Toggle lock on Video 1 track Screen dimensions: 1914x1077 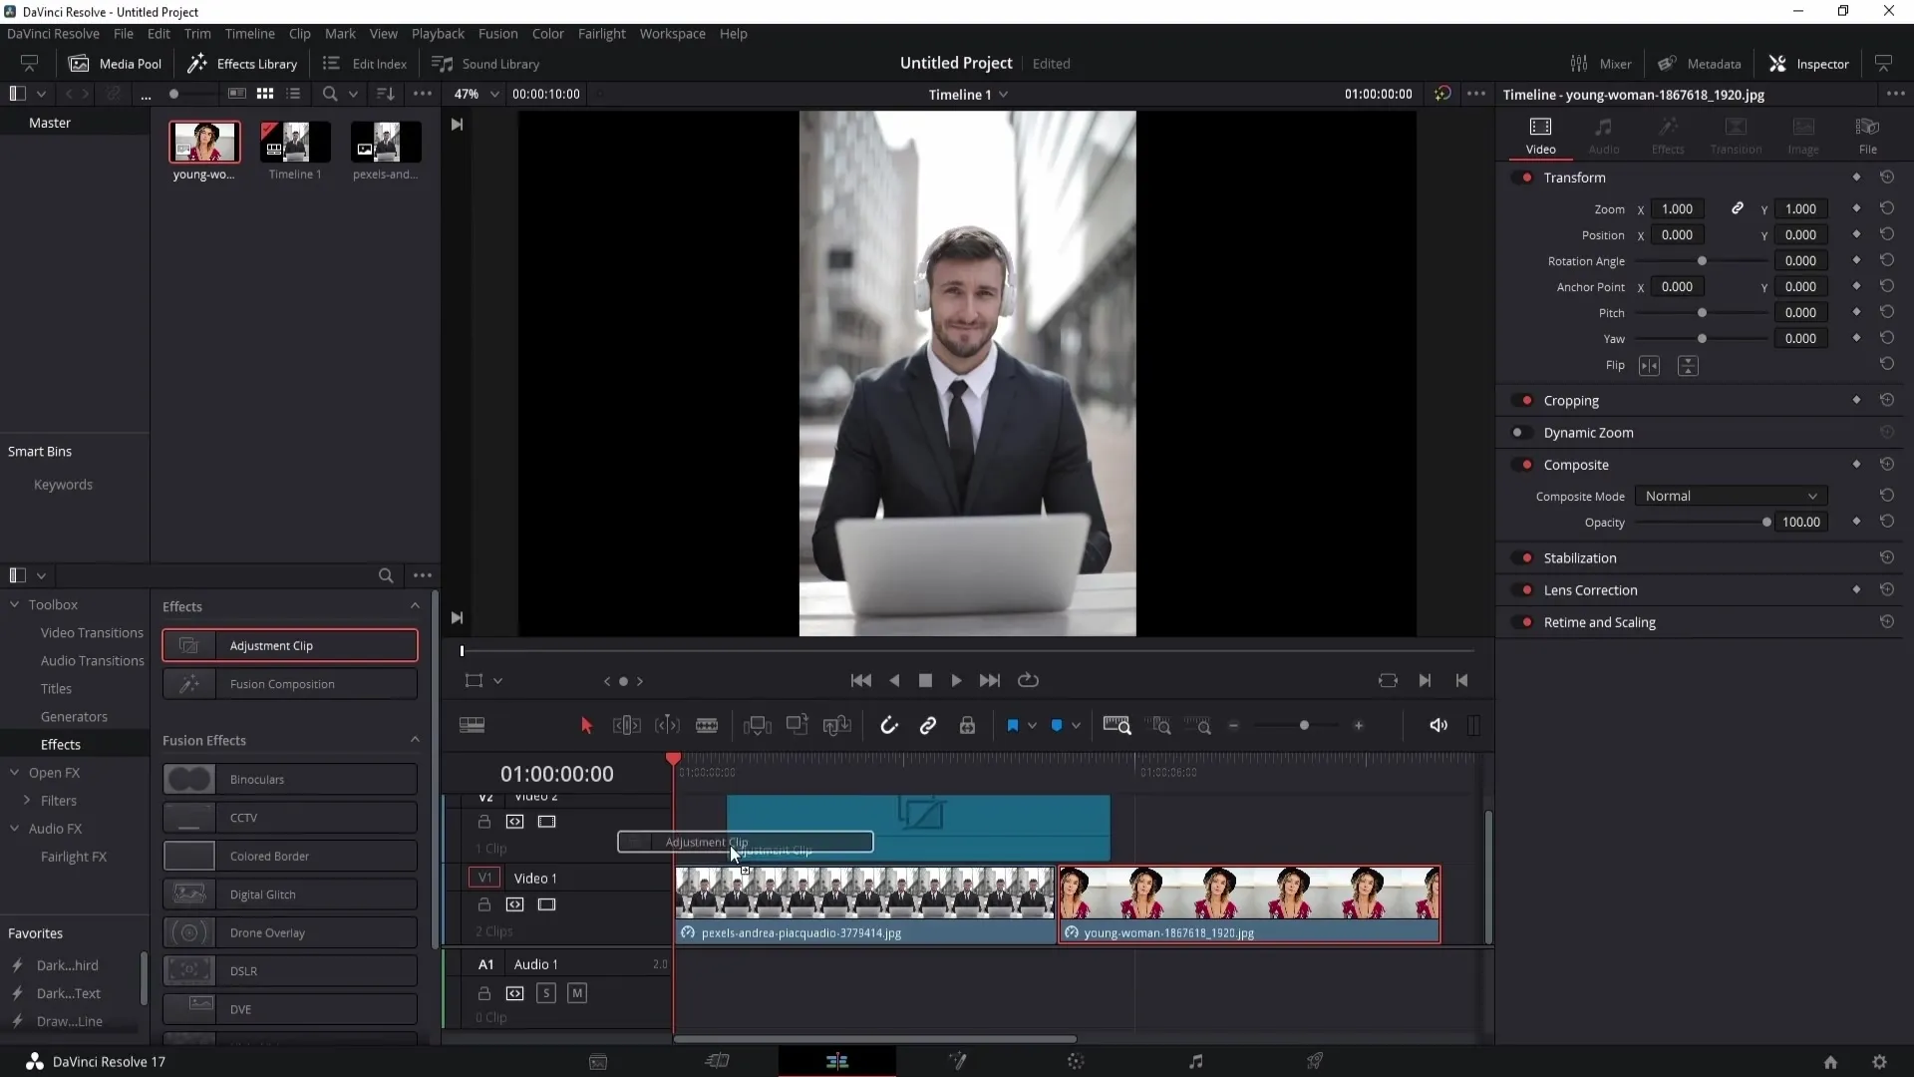[x=483, y=904]
